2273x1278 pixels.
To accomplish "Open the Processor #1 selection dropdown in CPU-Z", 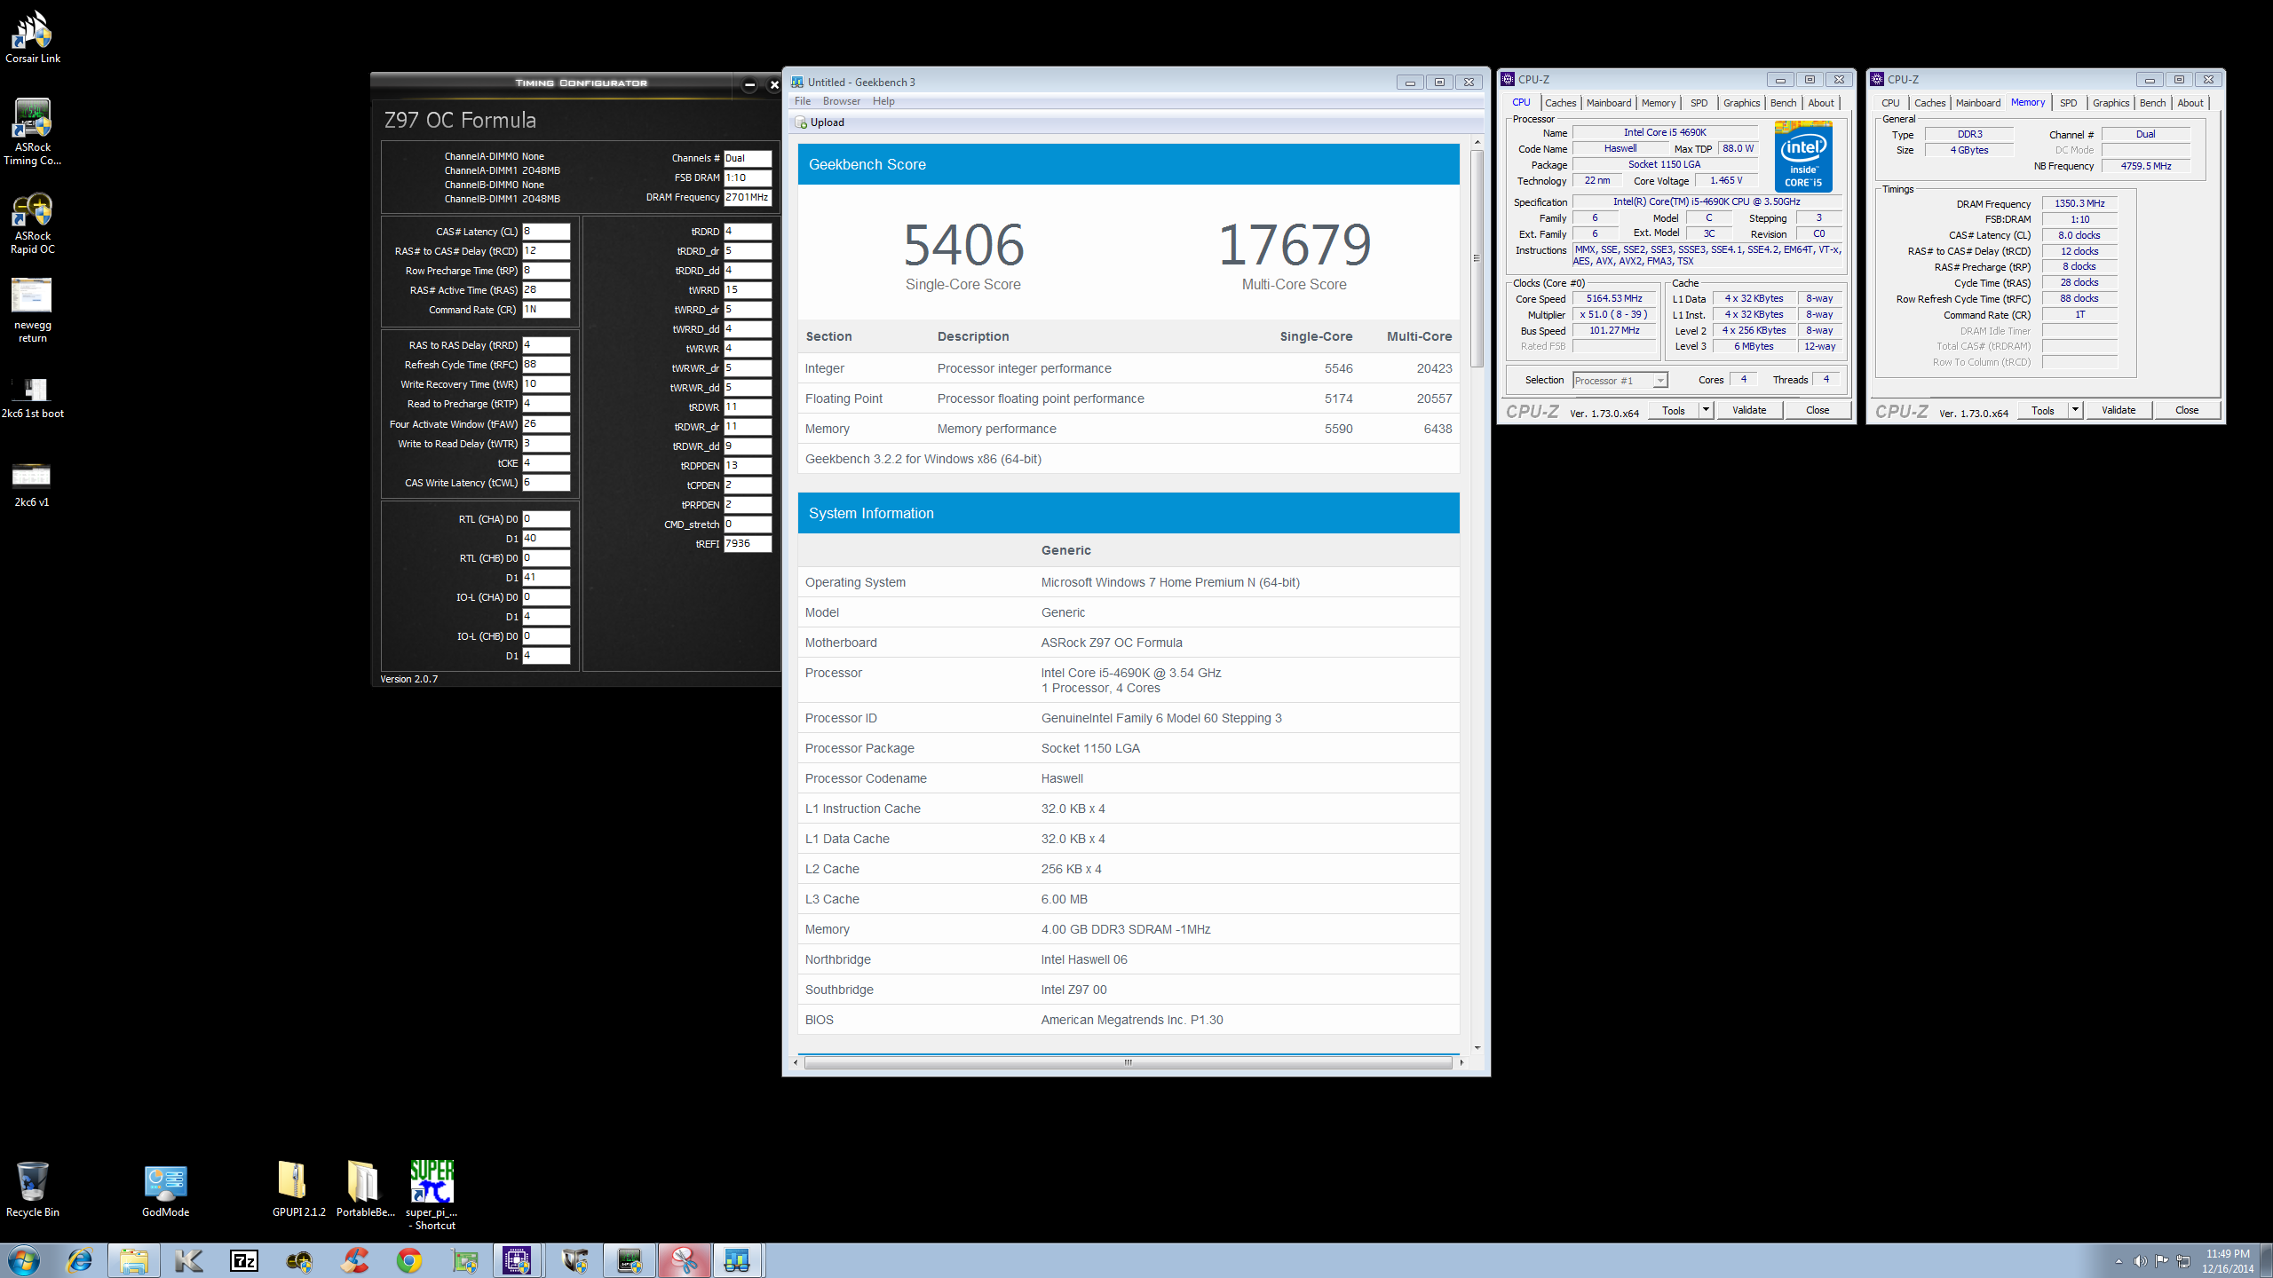I will click(x=1620, y=381).
